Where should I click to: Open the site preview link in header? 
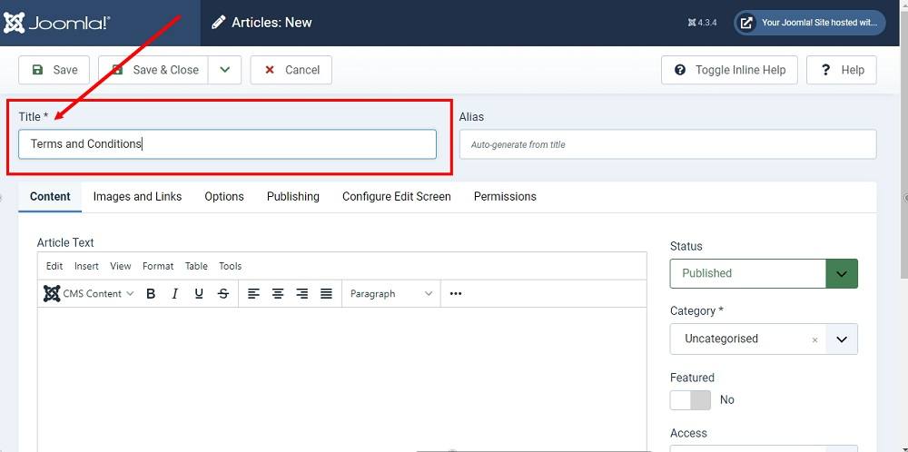[810, 24]
